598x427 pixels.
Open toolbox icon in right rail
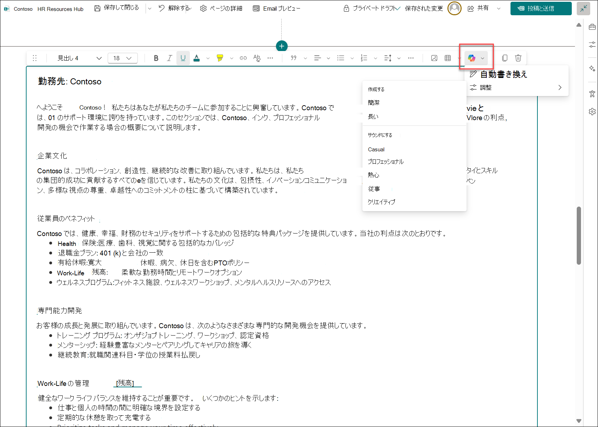click(592, 27)
